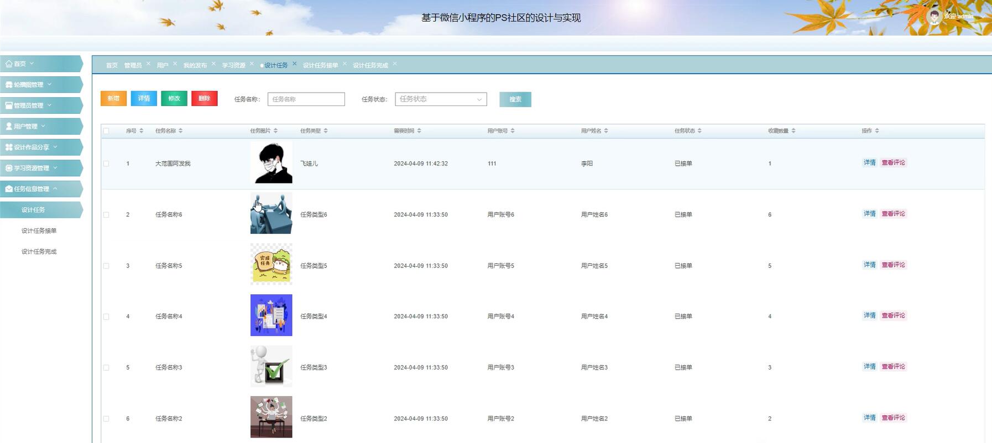Click the orange 新增 button
This screenshot has width=992, height=443.
113,98
